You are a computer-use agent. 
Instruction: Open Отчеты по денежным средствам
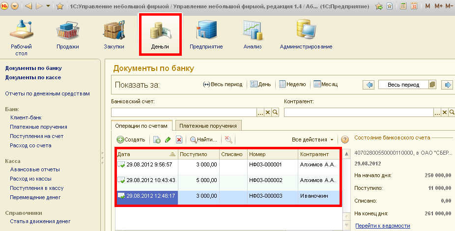tap(47, 93)
